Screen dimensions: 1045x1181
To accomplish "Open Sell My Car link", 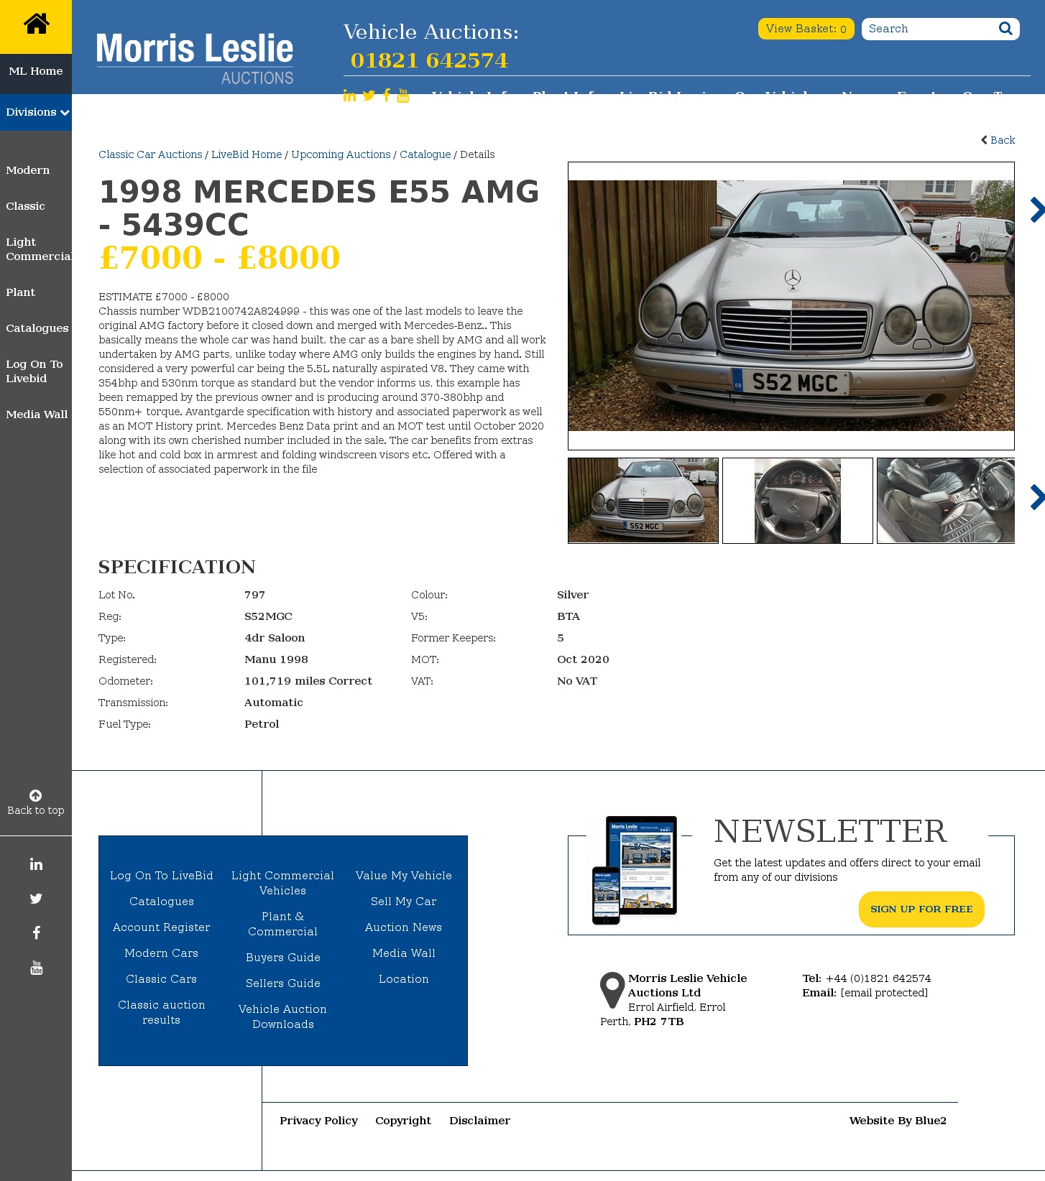I will (404, 902).
